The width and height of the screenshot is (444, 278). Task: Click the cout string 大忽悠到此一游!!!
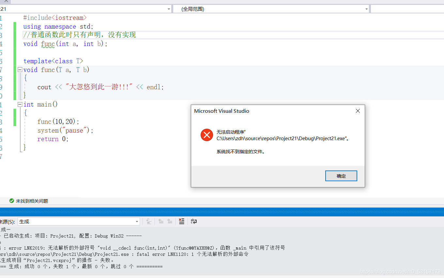99,87
